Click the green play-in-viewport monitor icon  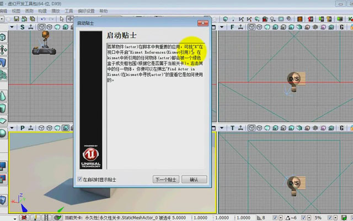tap(340, 19)
